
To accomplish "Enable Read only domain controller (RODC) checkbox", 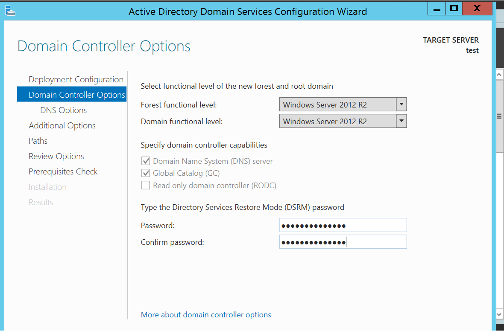I will 146,185.
